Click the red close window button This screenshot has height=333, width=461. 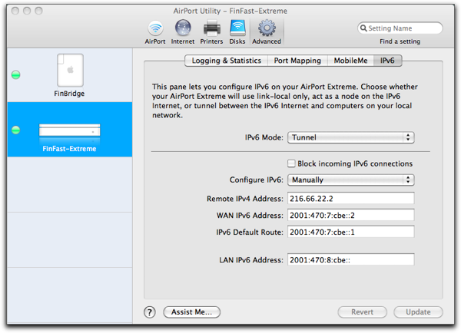point(15,11)
